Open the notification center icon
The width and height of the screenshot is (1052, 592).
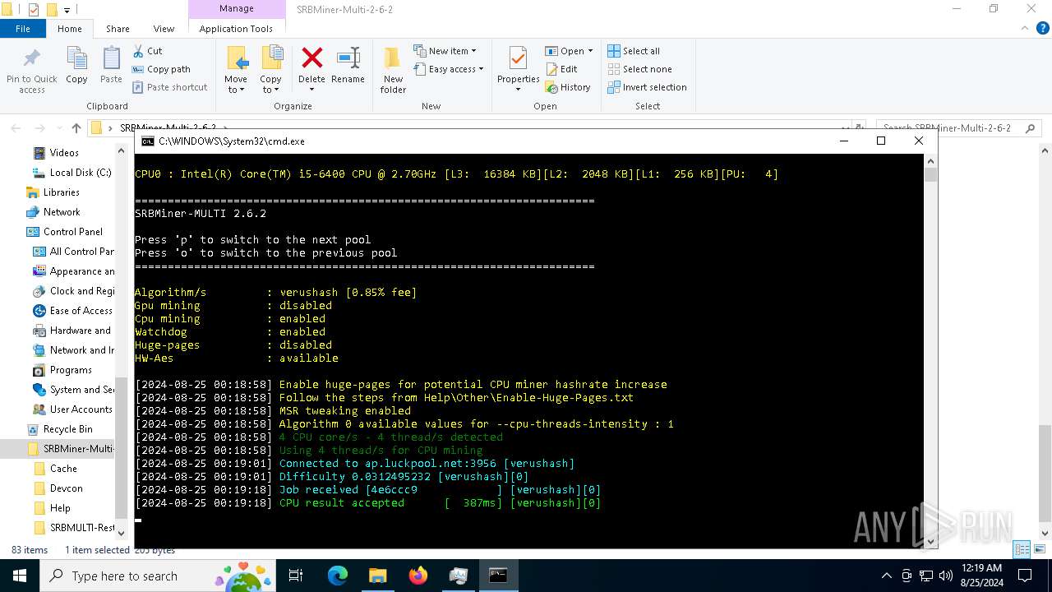[x=1025, y=576]
